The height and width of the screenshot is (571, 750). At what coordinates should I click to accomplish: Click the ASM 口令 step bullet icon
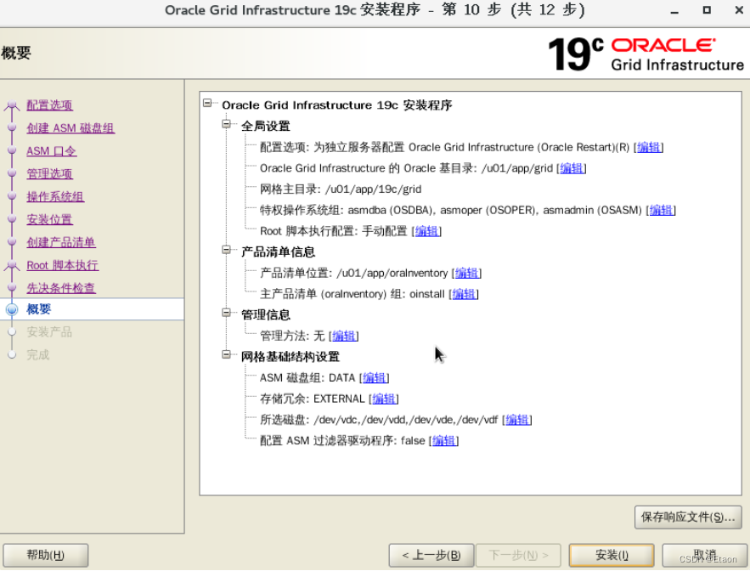(x=12, y=150)
